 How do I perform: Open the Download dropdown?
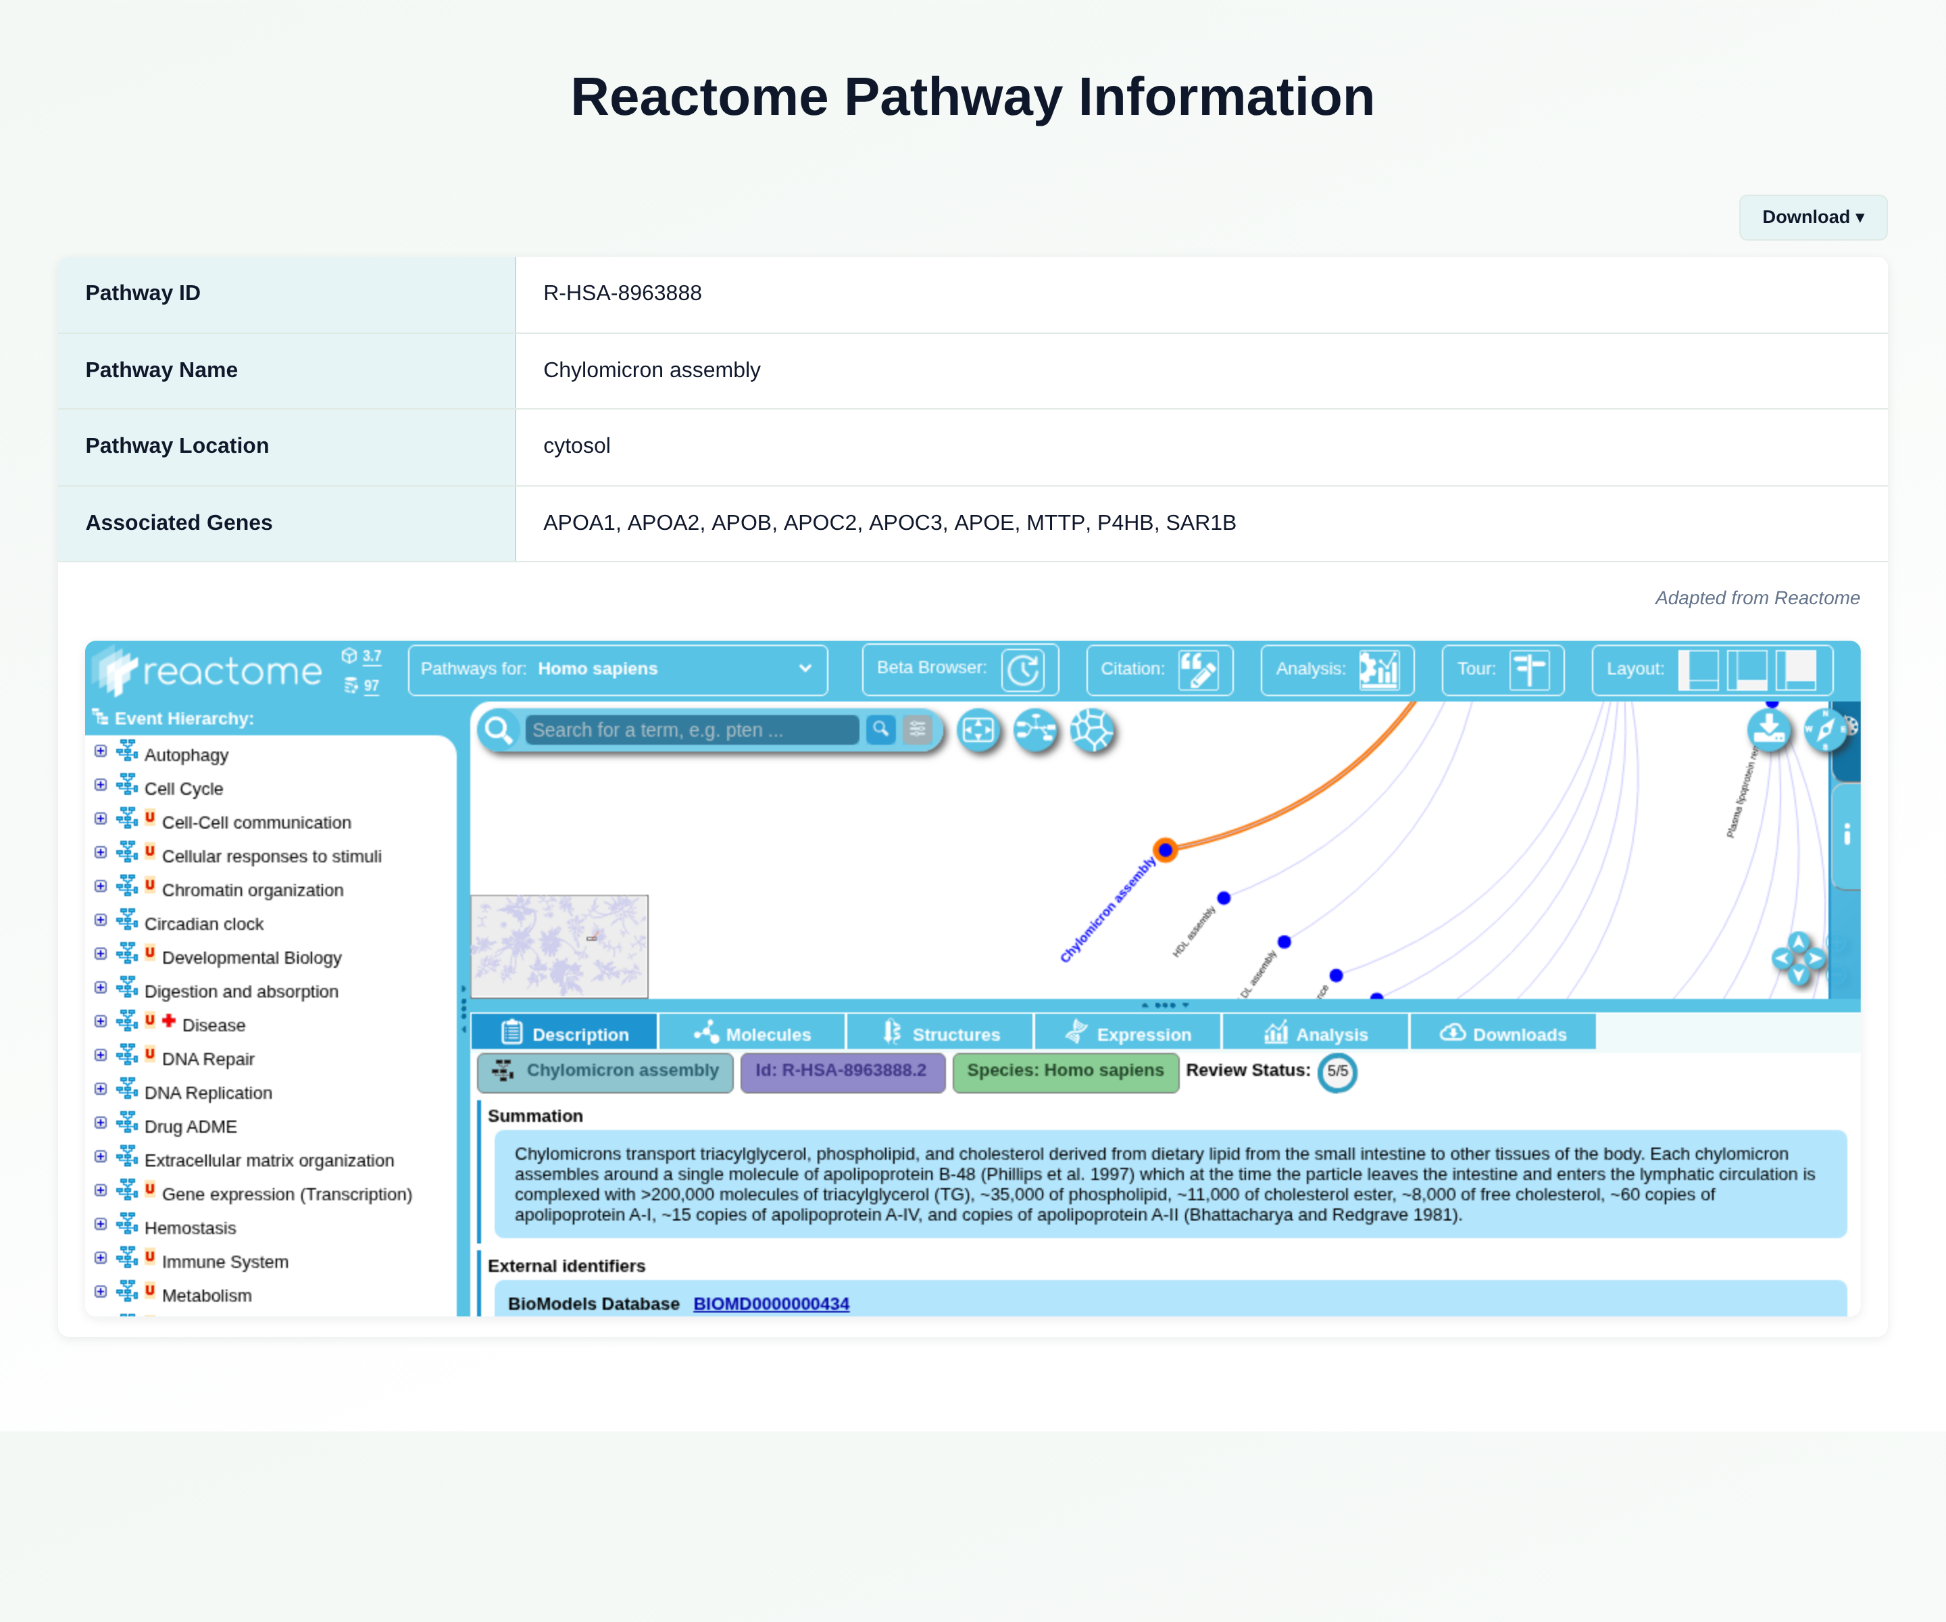1813,217
